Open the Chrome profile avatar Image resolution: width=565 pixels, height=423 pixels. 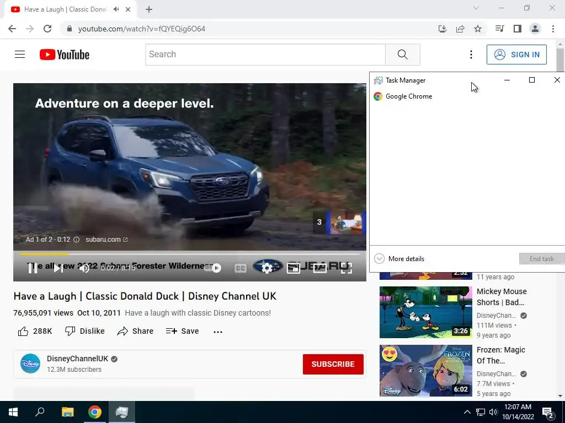tap(535, 29)
